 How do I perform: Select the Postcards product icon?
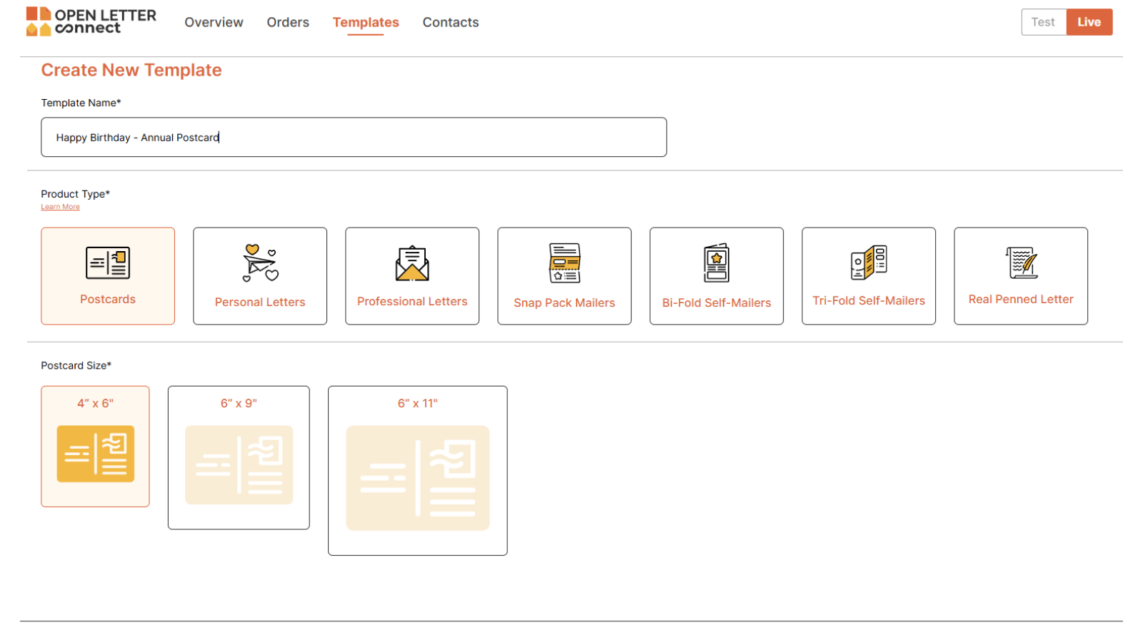(x=108, y=263)
